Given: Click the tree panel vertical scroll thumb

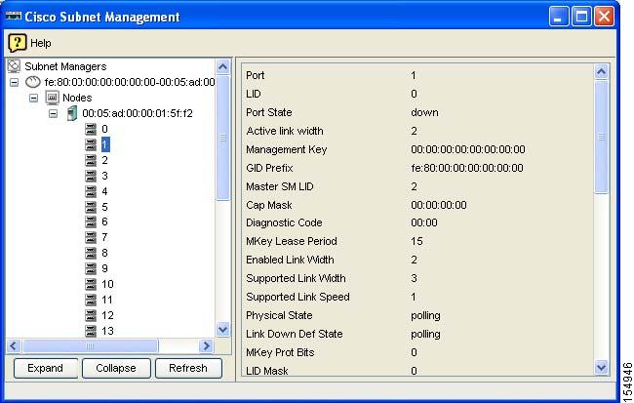Looking at the screenshot, I should pos(222,138).
